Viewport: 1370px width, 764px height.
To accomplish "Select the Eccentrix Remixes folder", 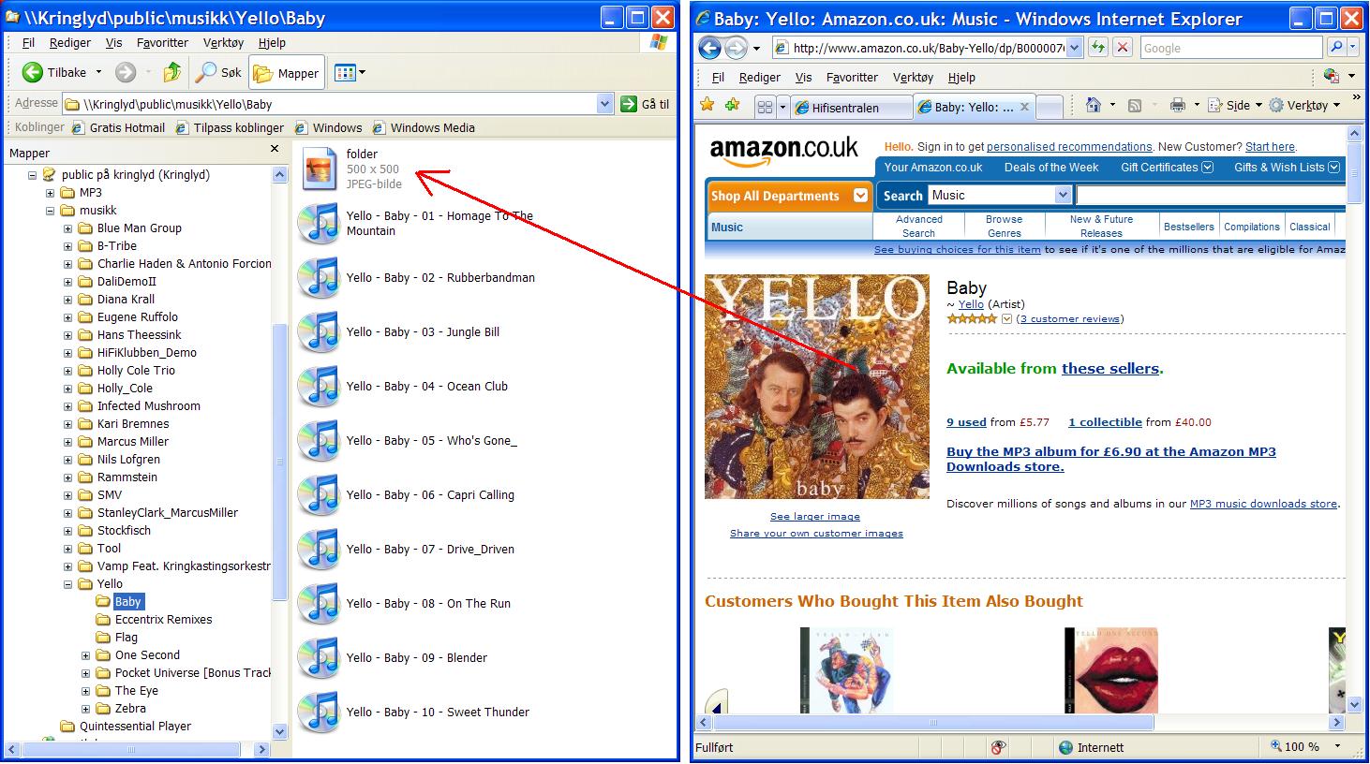I will pos(163,620).
